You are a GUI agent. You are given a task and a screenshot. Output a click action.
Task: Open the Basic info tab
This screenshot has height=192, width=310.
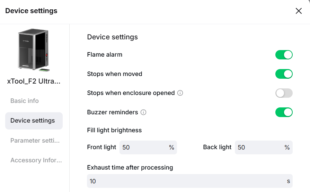point(25,101)
